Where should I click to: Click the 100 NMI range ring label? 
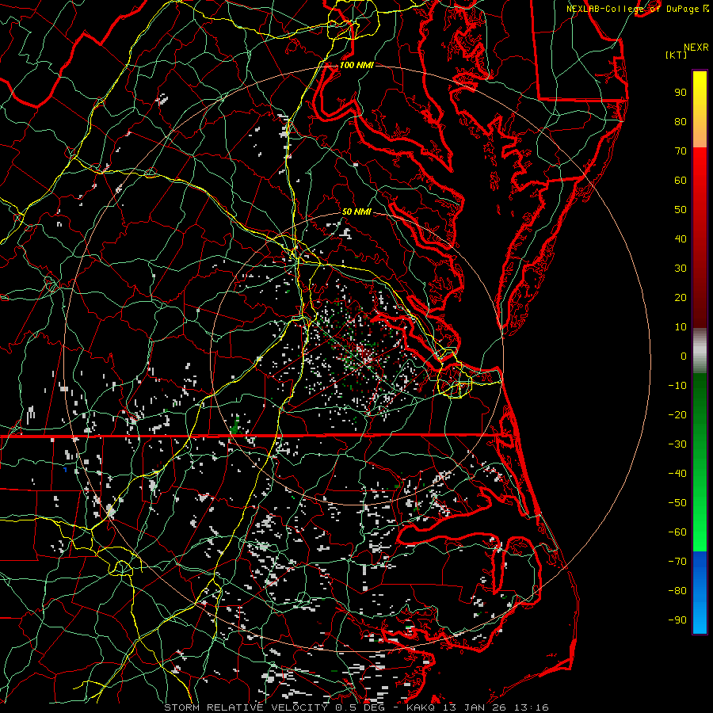[x=356, y=65]
